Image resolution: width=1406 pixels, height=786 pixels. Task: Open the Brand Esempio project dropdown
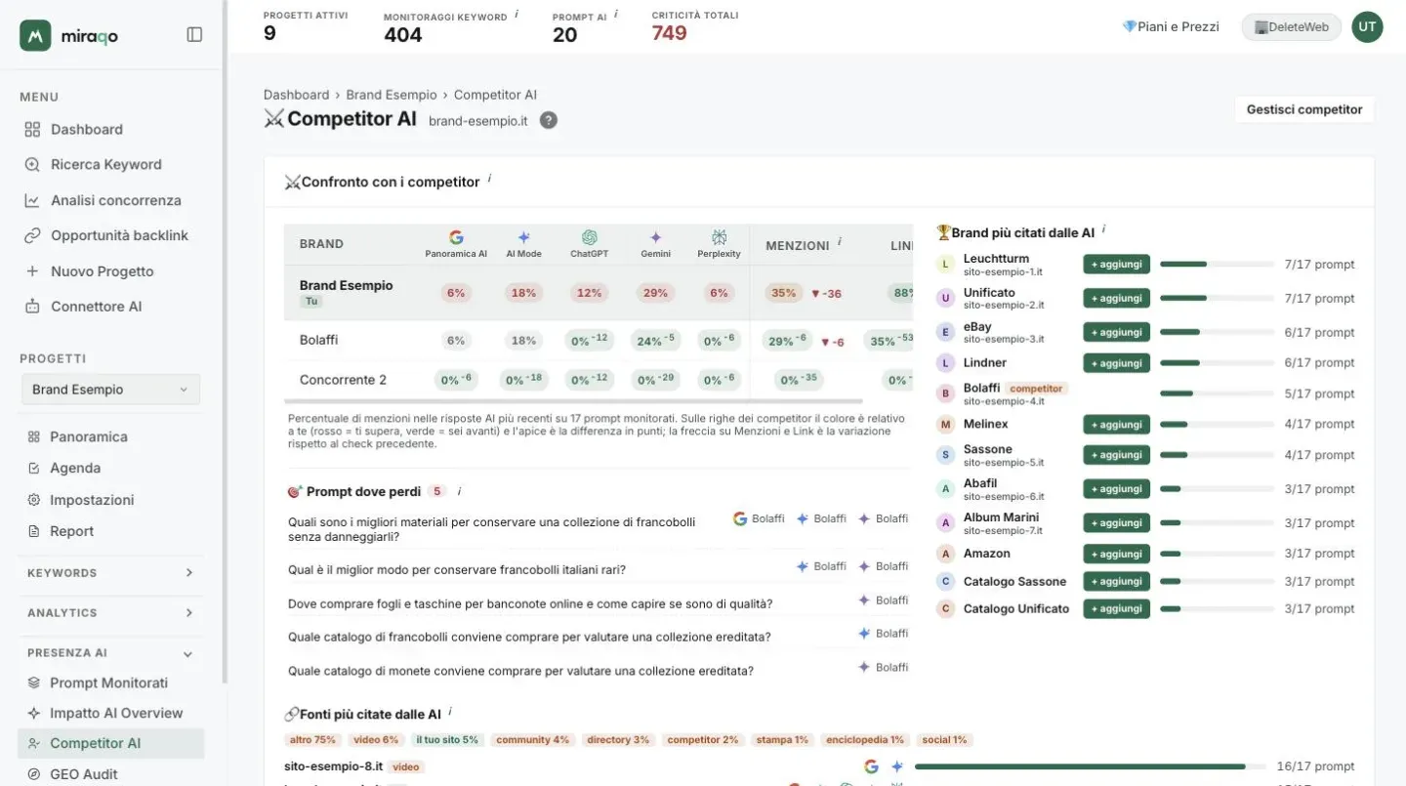point(110,390)
